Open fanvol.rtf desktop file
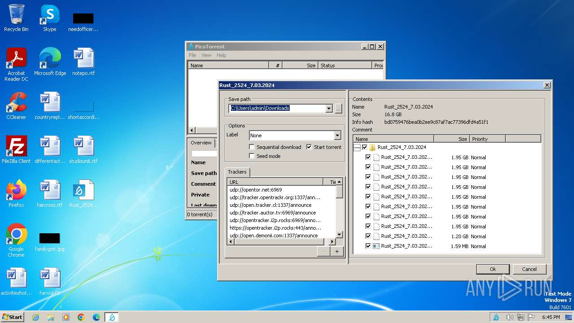 point(49,281)
